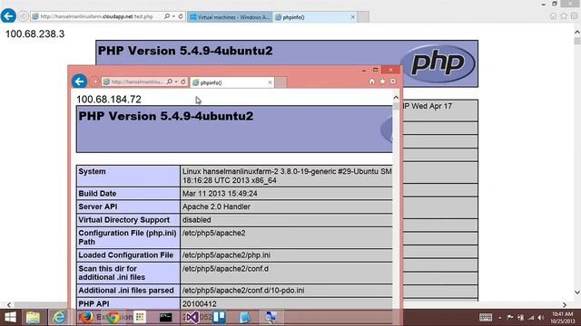Launch Google Chrome from the taskbar
Viewport: 581px width, 326px height.
click(x=113, y=317)
